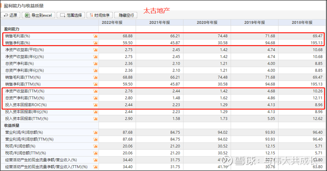
Task: Open chart icon for 投入资本回报率(TTM)(%) row
Action: [x=95, y=119]
